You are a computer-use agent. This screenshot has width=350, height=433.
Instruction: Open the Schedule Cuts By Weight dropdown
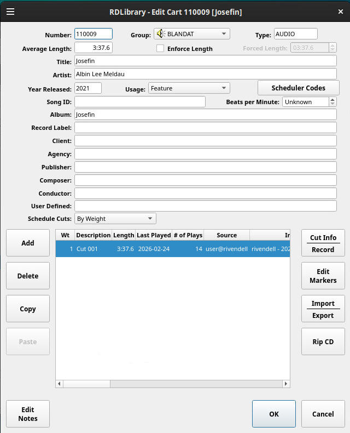(x=115, y=219)
